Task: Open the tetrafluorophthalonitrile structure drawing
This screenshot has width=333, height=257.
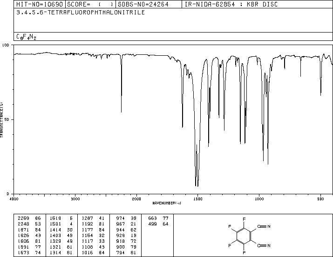Action: [249, 236]
